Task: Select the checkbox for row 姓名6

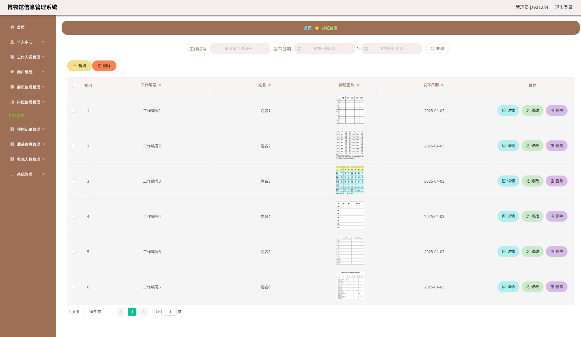Action: pos(74,287)
